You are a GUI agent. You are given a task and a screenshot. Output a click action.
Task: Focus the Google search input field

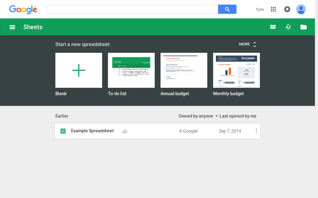click(132, 9)
